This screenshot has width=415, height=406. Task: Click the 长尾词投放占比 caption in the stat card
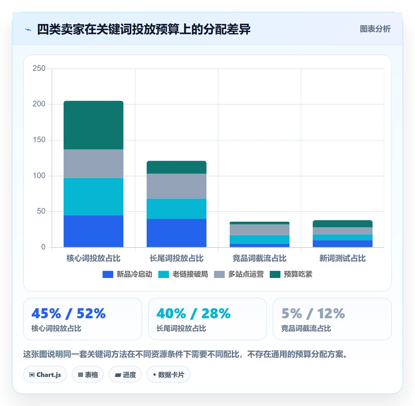(x=181, y=329)
